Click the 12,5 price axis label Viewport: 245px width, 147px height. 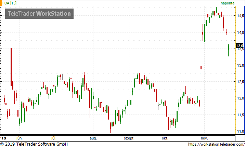(x=241, y=82)
